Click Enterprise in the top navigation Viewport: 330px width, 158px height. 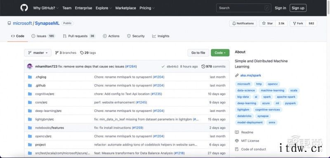(x=84, y=8)
